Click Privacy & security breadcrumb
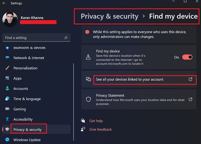The image size is (201, 144). point(109,16)
